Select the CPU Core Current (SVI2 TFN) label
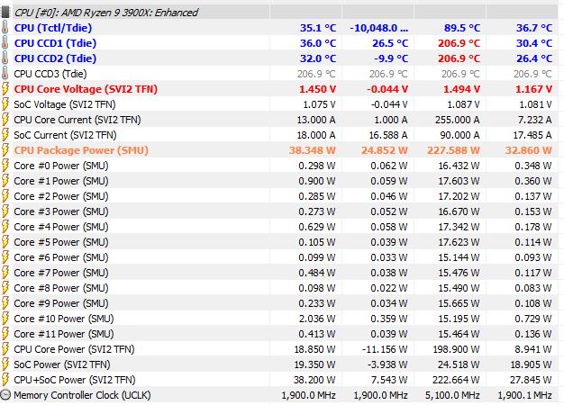Image resolution: width=564 pixels, height=405 pixels. point(77,120)
